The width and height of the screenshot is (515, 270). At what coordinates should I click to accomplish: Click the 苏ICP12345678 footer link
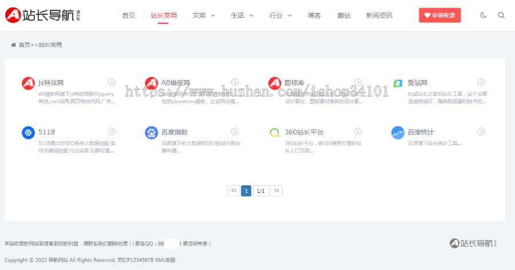point(135,260)
